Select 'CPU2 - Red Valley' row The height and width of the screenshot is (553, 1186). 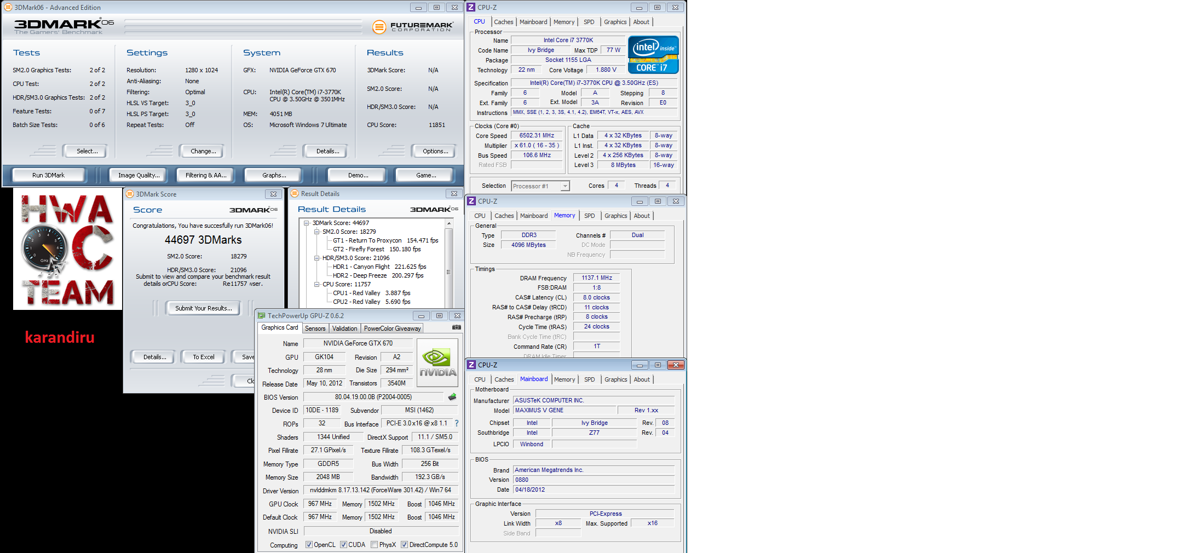pos(371,302)
